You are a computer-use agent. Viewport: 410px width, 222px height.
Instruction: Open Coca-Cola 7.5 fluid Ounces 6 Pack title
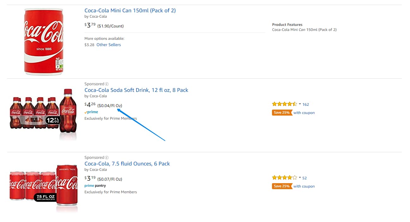(x=127, y=164)
